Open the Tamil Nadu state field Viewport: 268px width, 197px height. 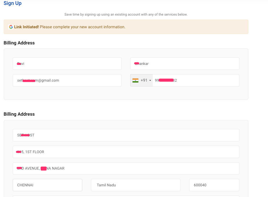135,185
